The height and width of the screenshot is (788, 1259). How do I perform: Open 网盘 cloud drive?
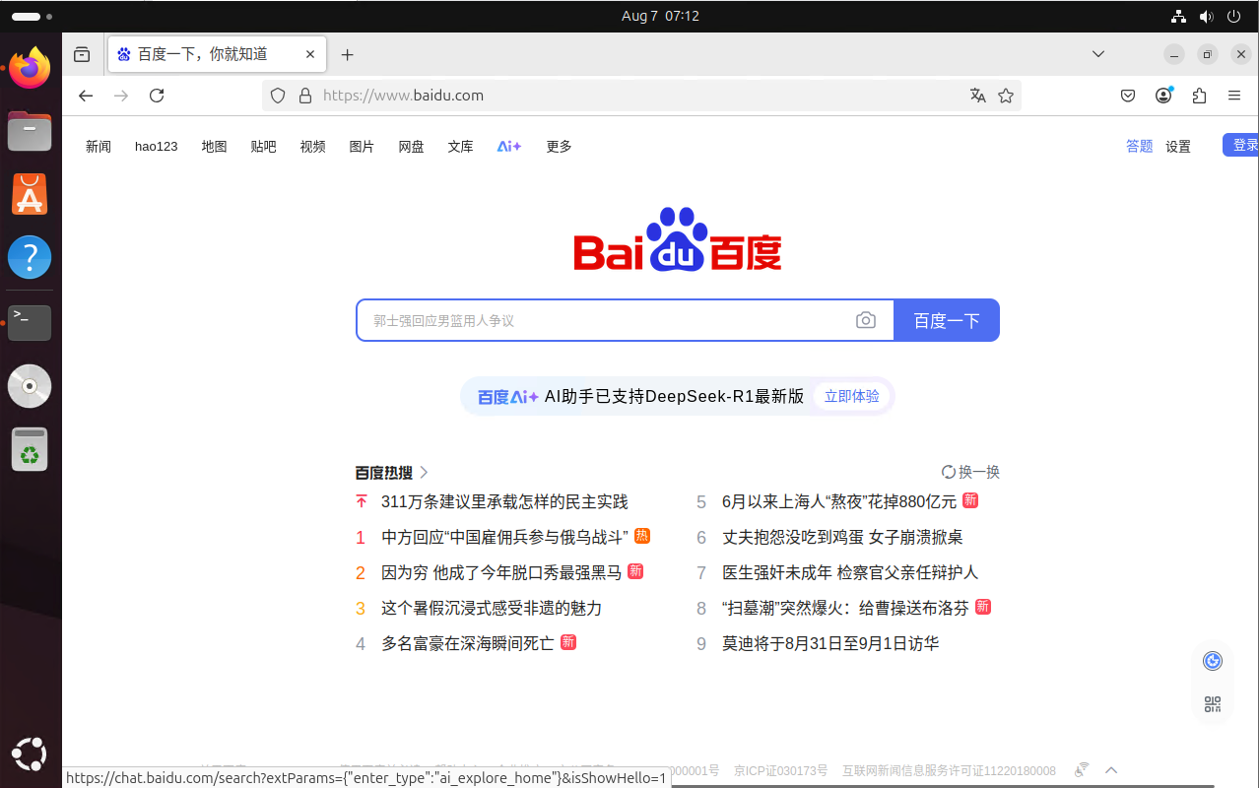point(412,147)
